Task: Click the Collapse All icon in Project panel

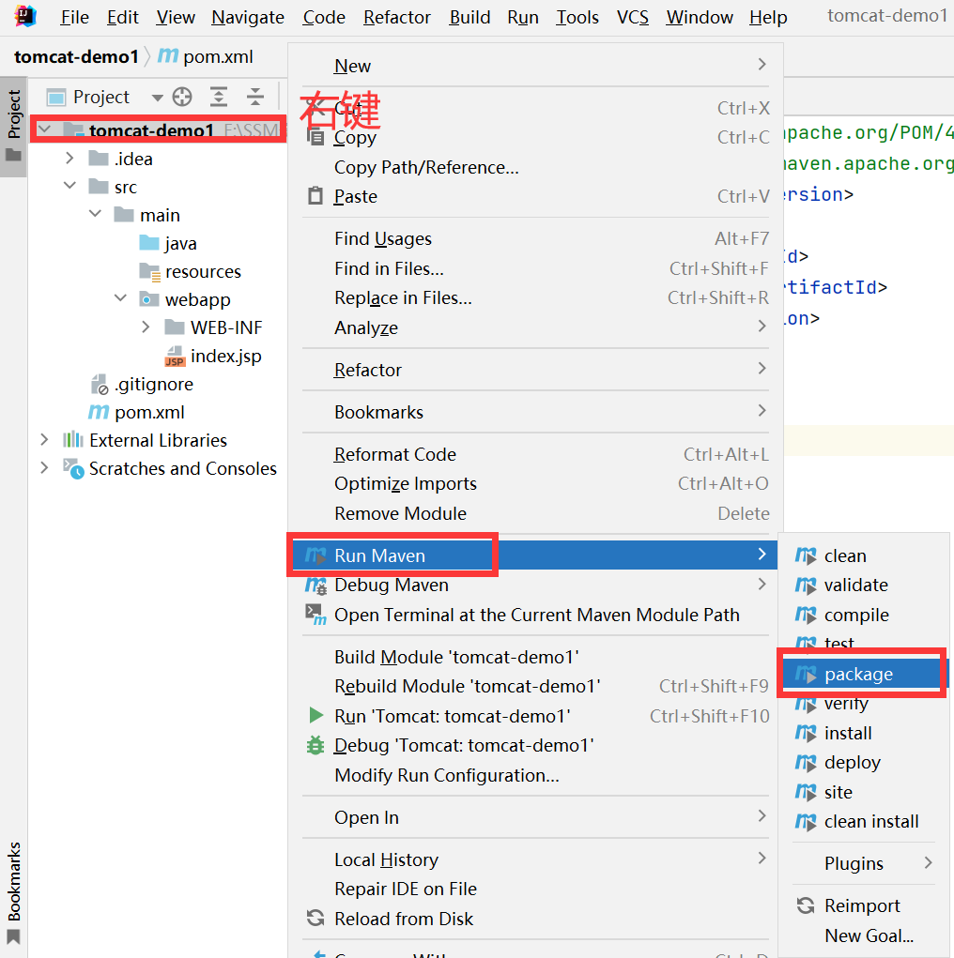Action: [x=255, y=97]
